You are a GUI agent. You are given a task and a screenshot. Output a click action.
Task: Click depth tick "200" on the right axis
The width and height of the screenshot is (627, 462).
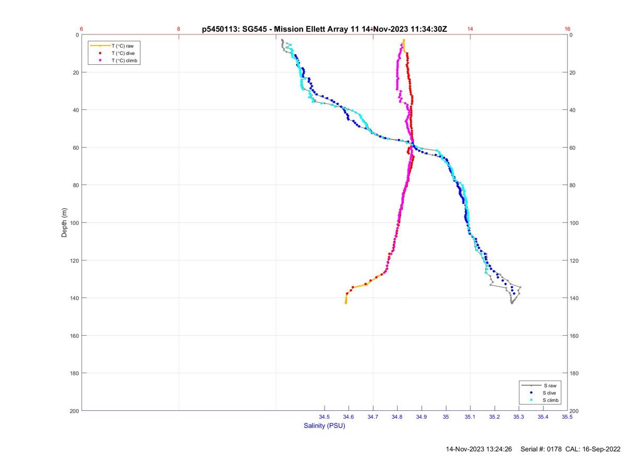[x=575, y=411]
